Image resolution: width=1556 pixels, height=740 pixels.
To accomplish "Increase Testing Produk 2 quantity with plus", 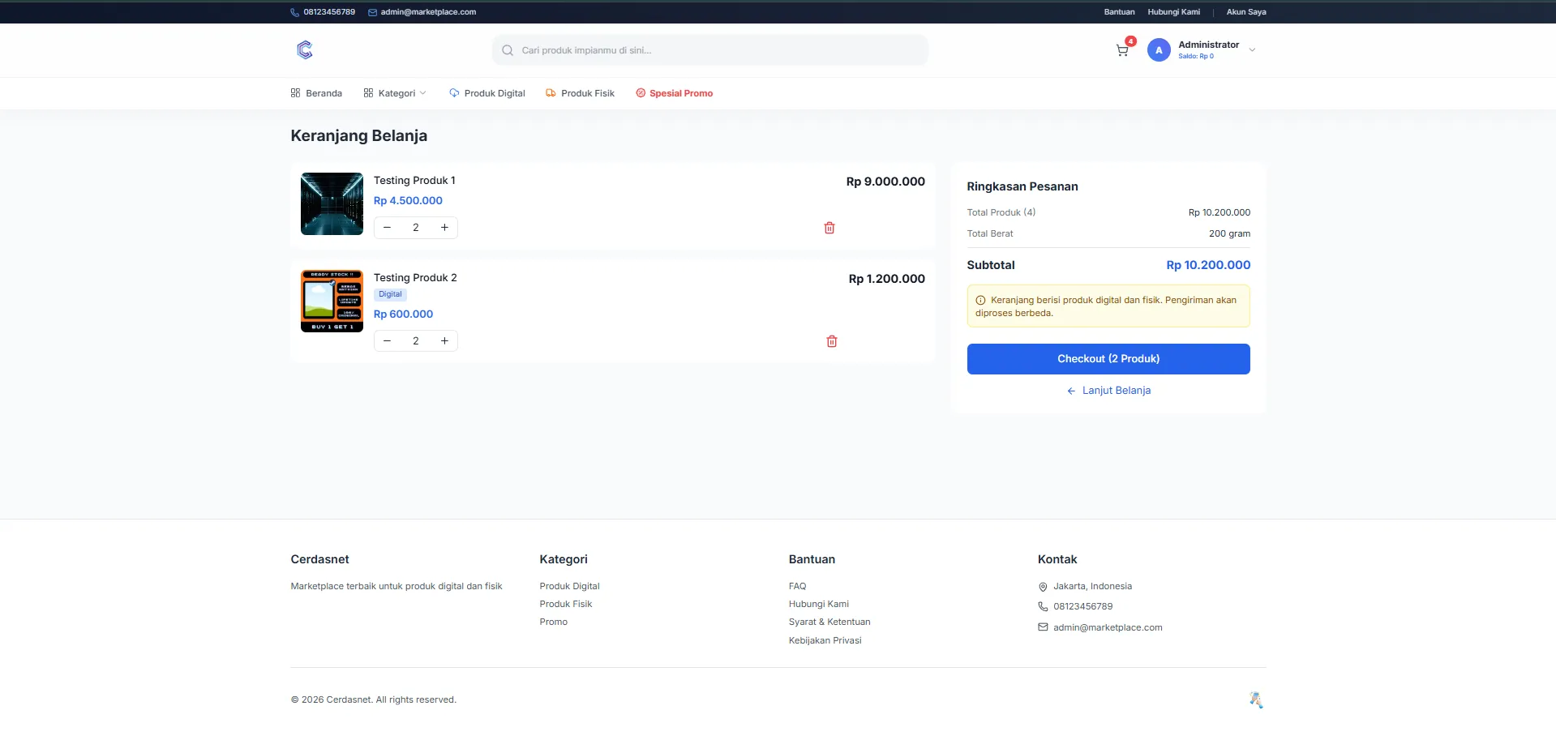I will click(444, 341).
